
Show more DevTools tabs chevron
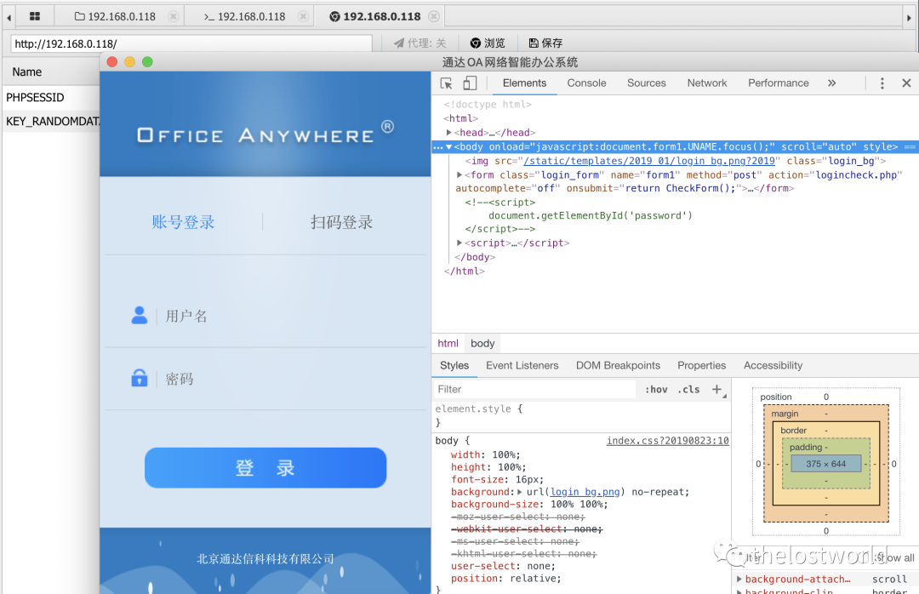[x=831, y=83]
